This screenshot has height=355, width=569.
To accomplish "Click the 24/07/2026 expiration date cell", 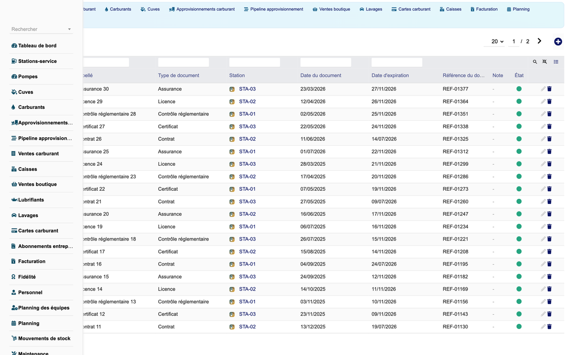I will point(384,264).
